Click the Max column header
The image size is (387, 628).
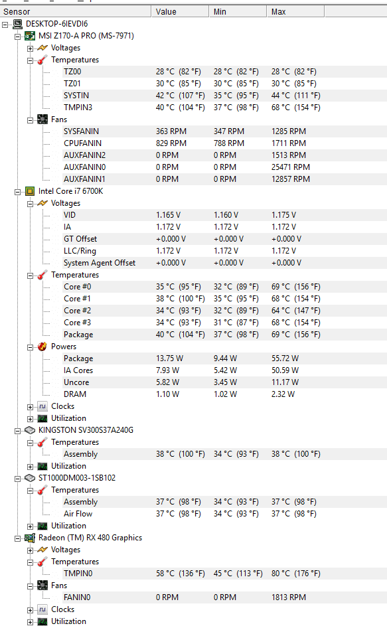[295, 11]
